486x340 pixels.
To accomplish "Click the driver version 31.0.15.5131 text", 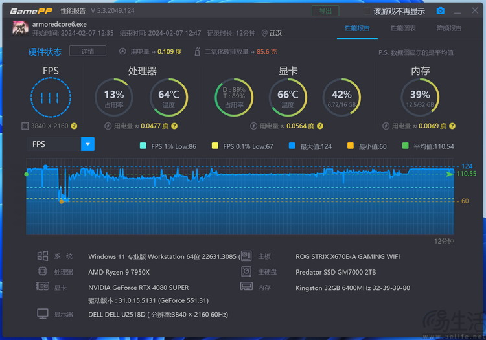I will [x=148, y=300].
